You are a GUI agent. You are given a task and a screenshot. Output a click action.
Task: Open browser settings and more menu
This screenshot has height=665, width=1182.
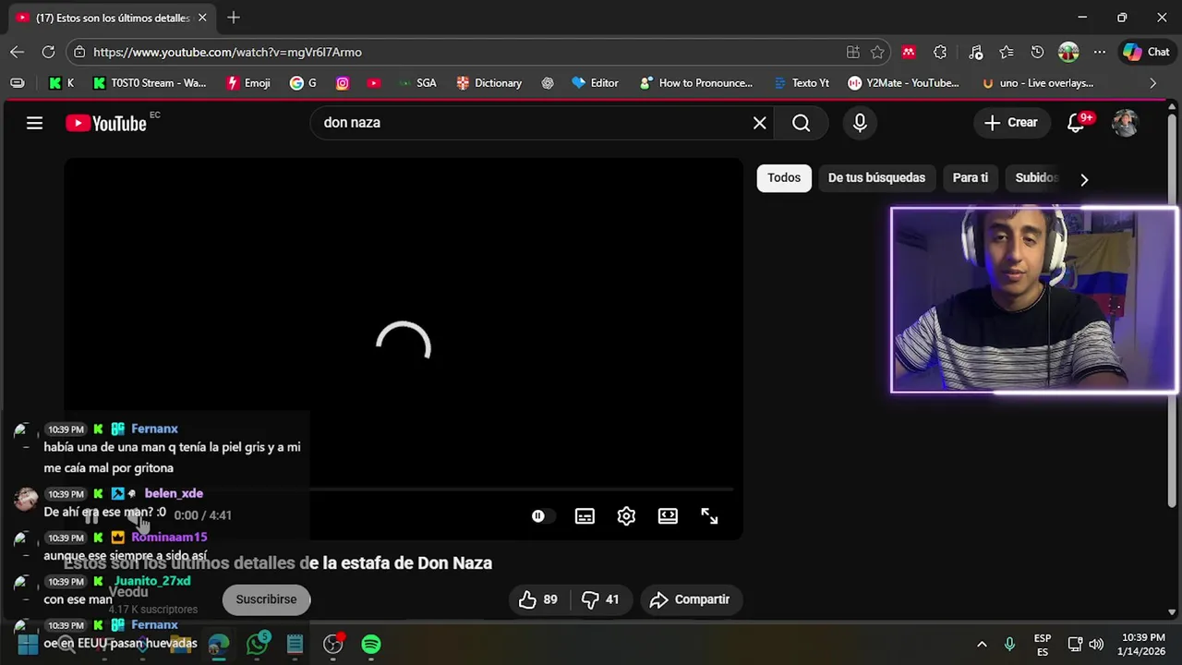[x=1099, y=52]
